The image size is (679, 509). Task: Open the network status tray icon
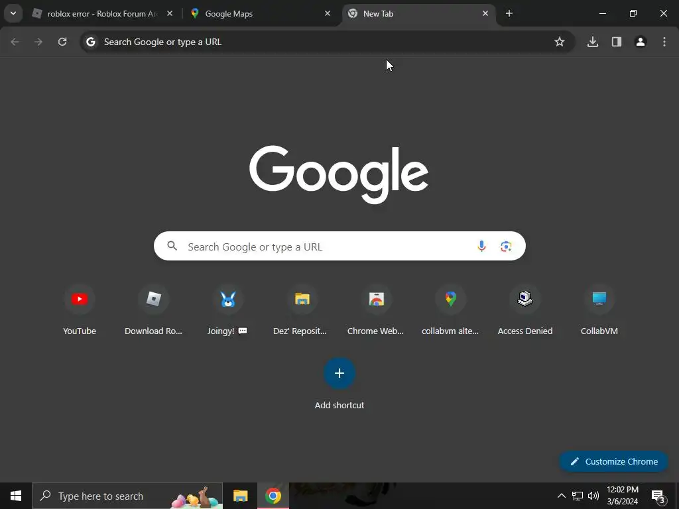pos(578,496)
